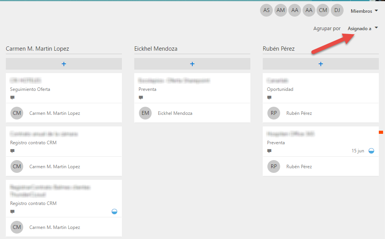
Task: Click comment icon on Eickhel Mendoza's Preventa card
Action: (x=141, y=98)
